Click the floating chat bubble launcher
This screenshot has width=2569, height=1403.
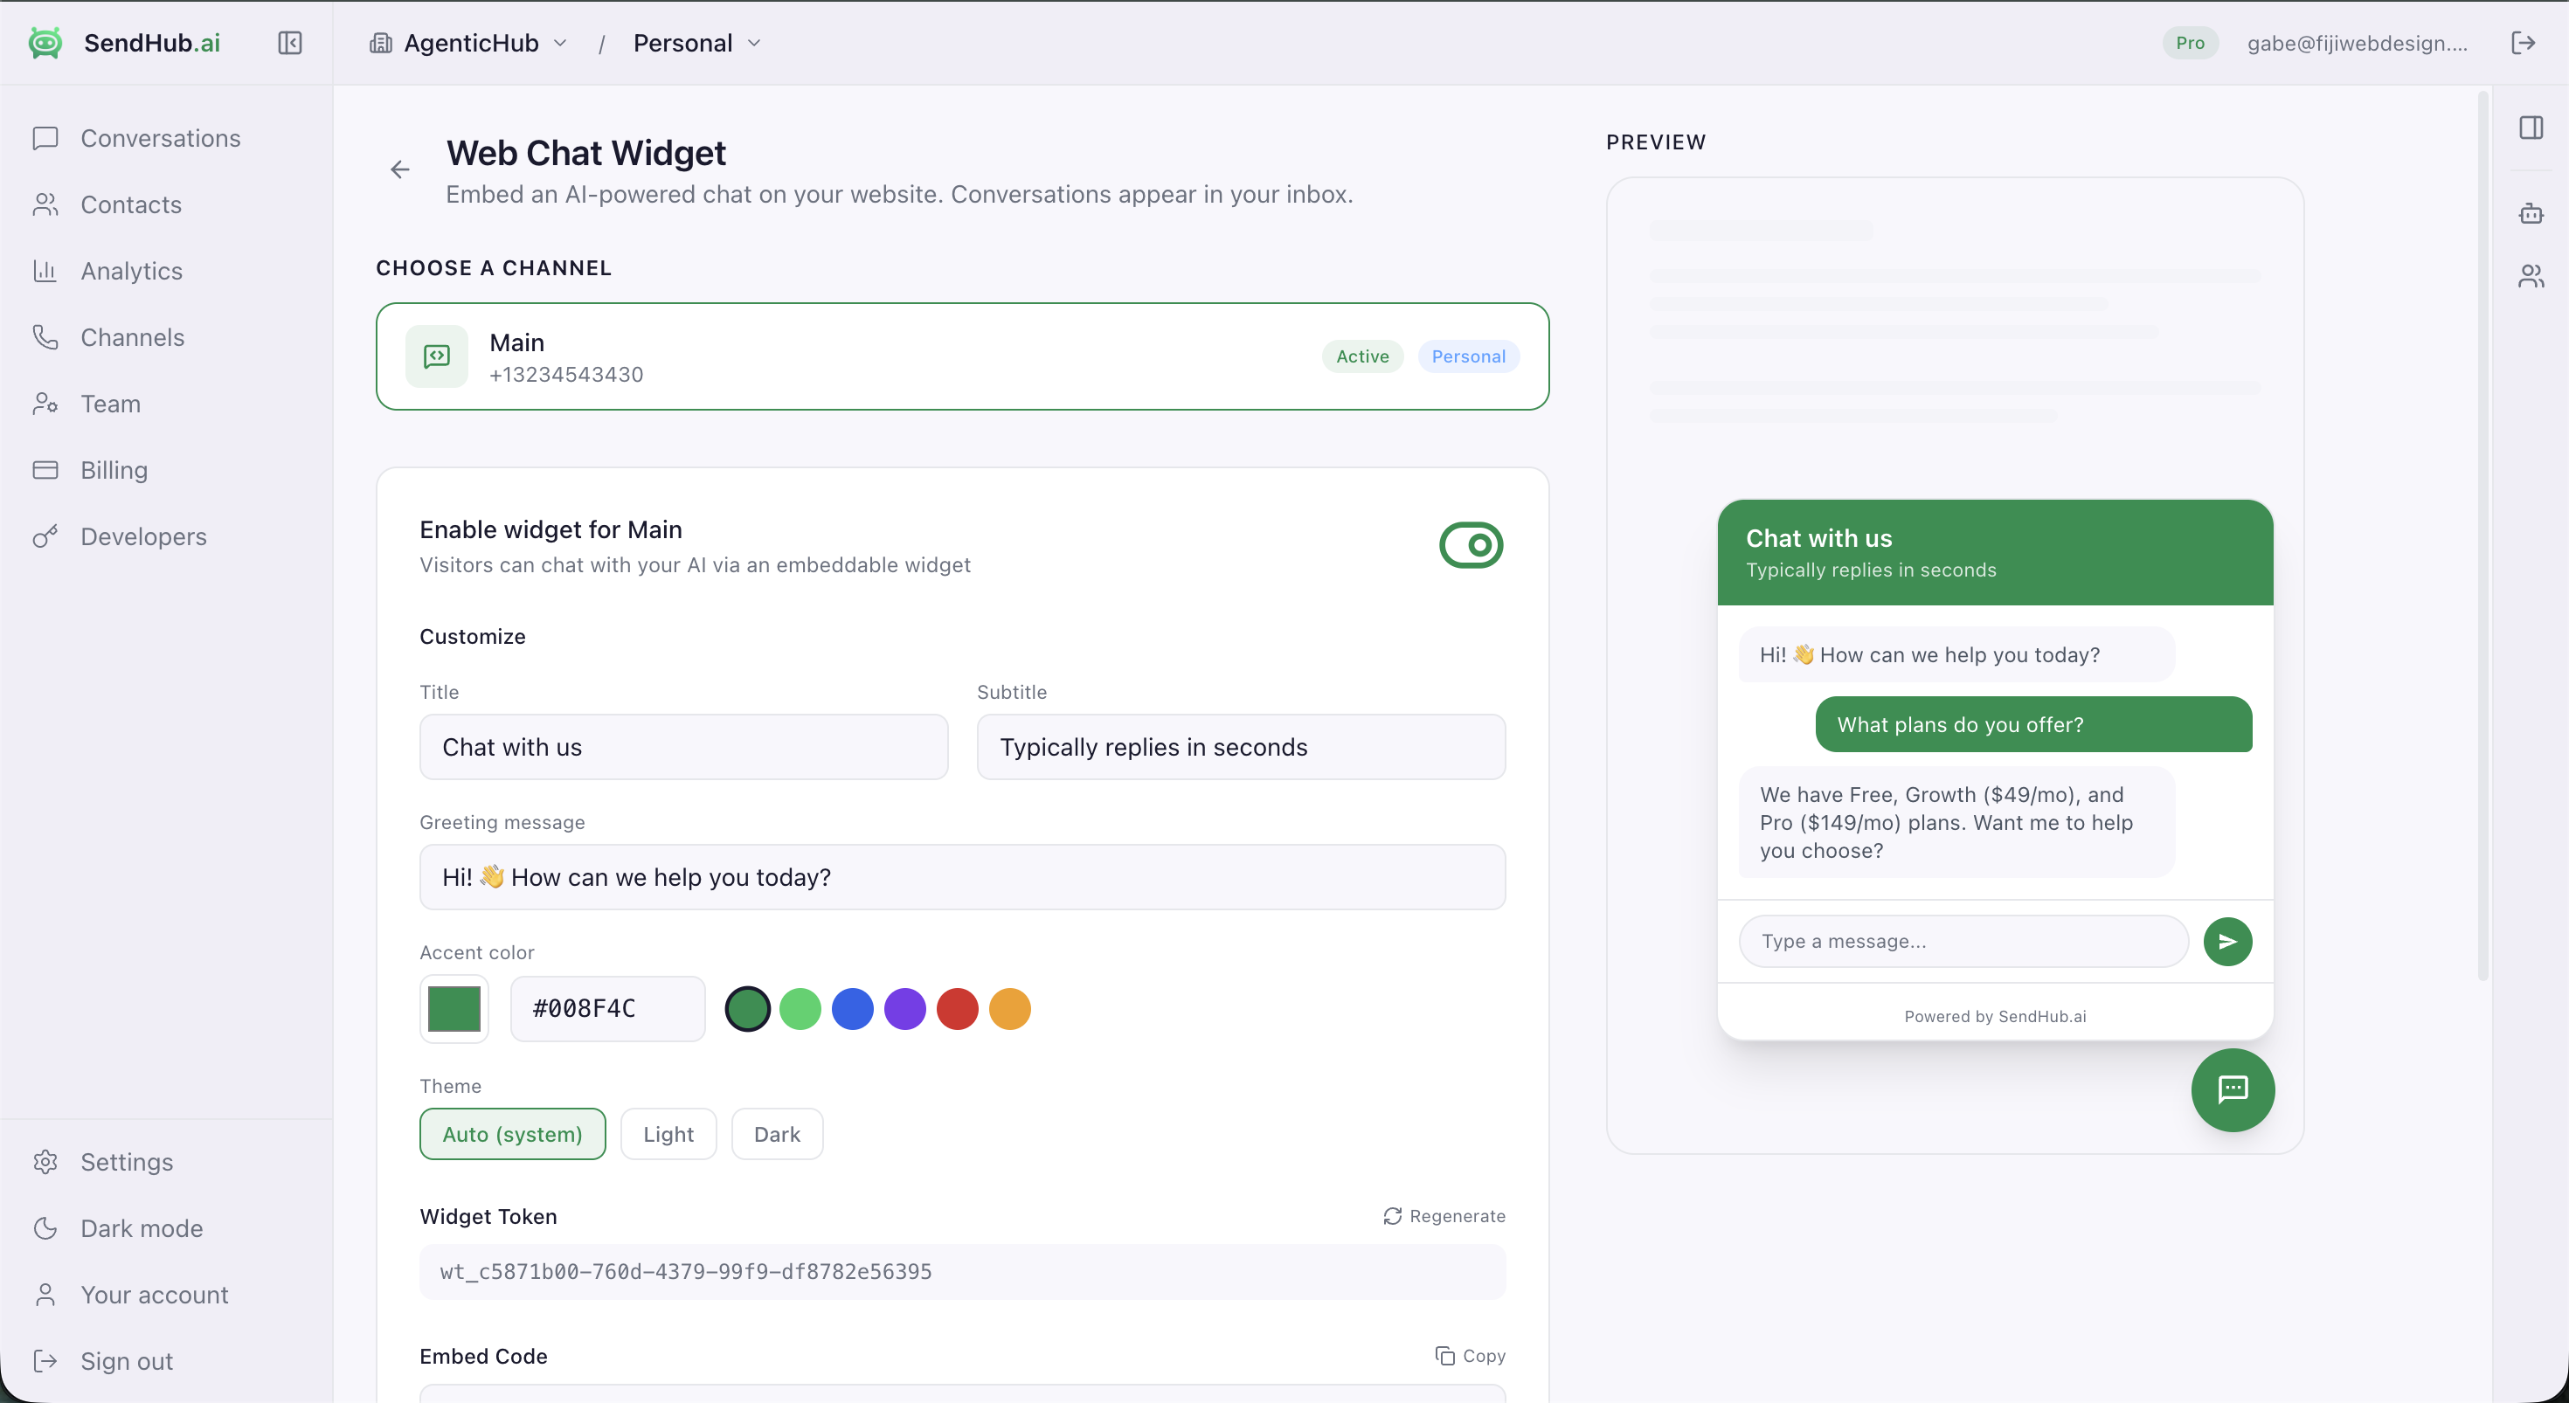(2233, 1090)
